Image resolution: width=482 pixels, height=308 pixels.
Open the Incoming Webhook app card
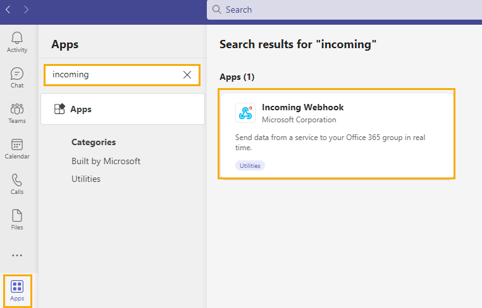[x=337, y=134]
